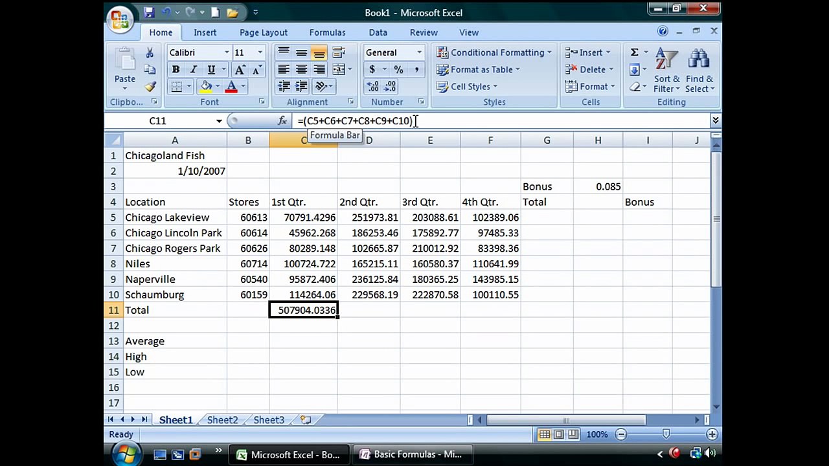Viewport: 829px width, 466px height.
Task: Open the View tab
Action: coord(469,32)
